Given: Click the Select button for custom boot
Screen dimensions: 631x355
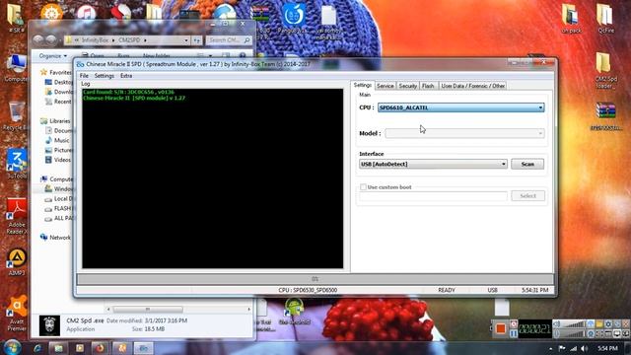Looking at the screenshot, I should (528, 196).
